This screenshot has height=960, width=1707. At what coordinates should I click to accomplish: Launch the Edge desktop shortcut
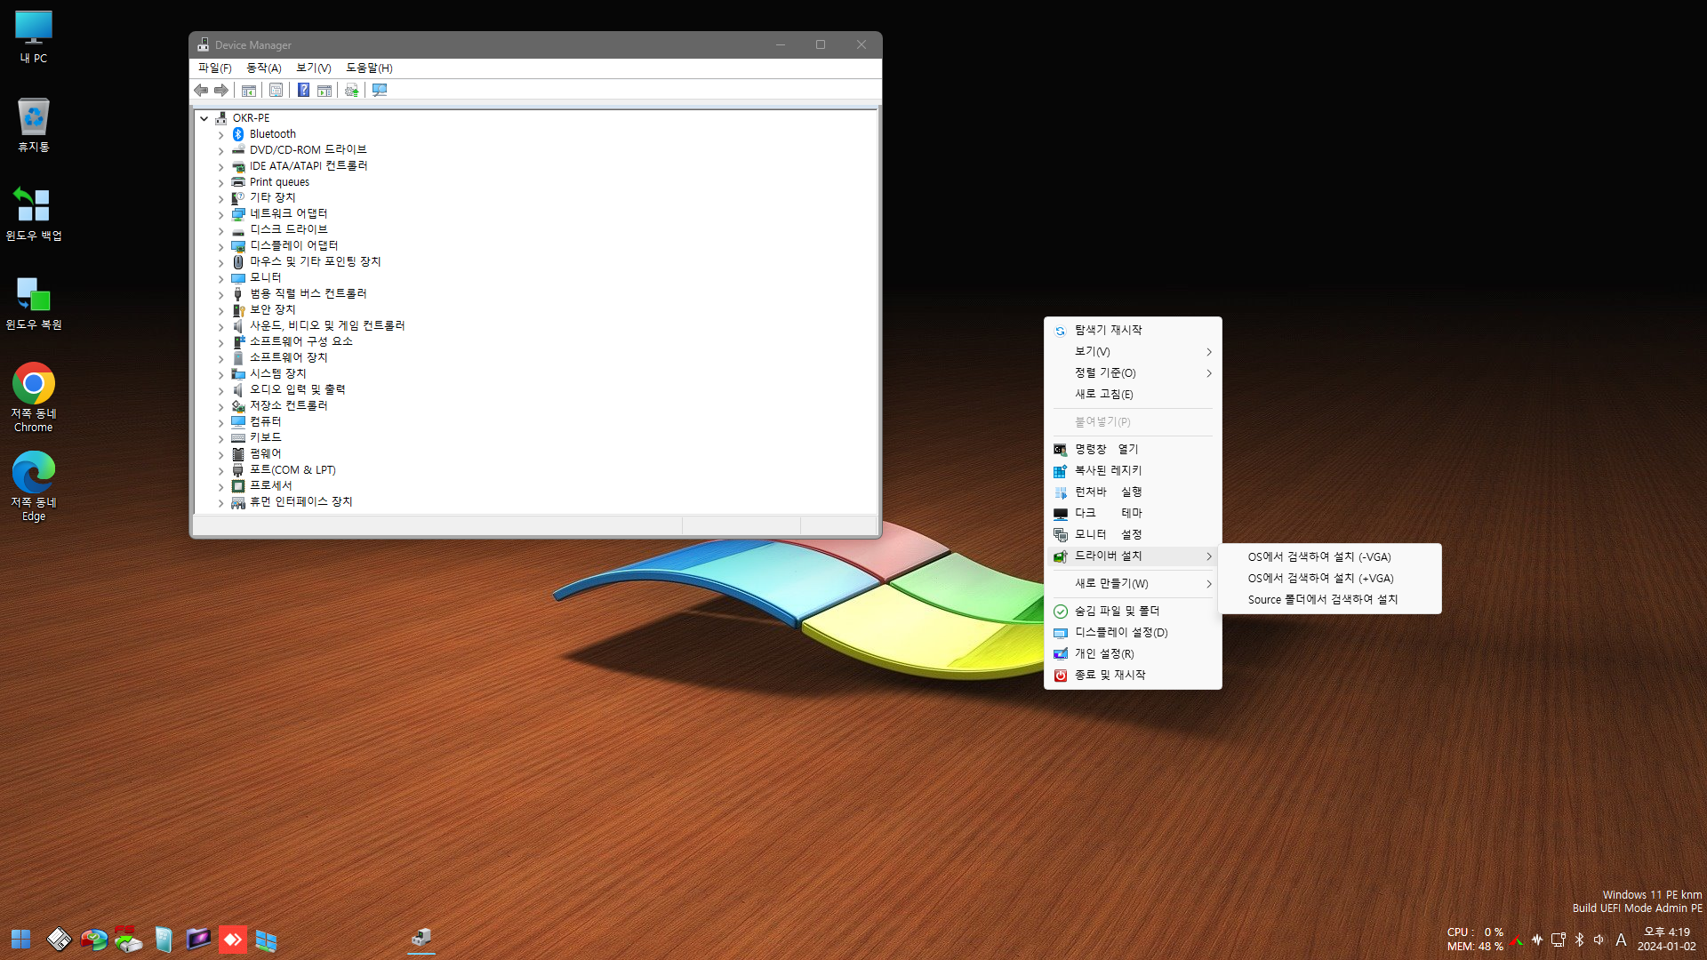click(34, 486)
